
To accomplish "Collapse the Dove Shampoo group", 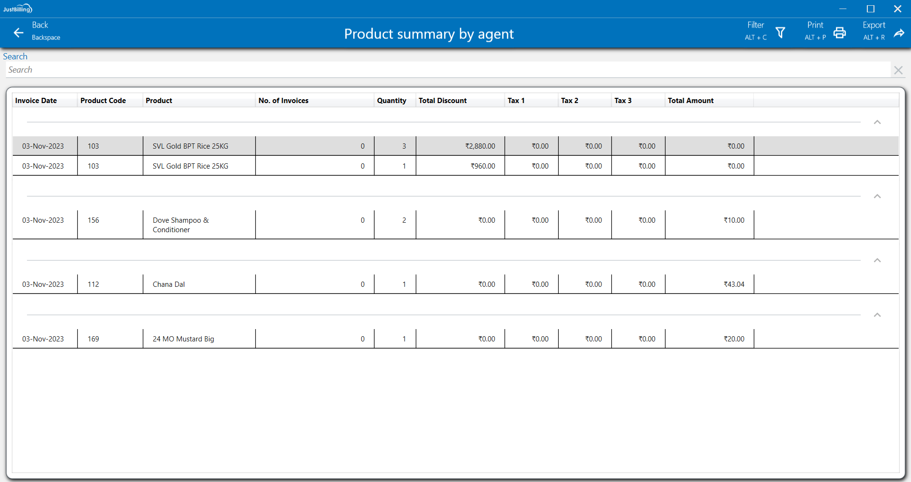I will 877,197.
